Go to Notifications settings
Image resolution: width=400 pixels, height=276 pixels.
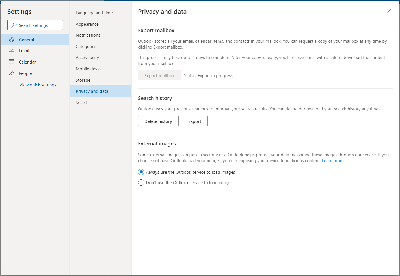pos(88,35)
